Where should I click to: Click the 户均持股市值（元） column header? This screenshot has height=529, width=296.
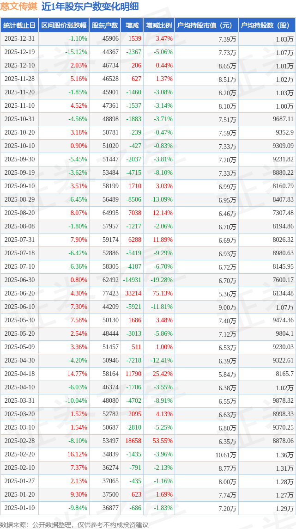click(x=205, y=25)
